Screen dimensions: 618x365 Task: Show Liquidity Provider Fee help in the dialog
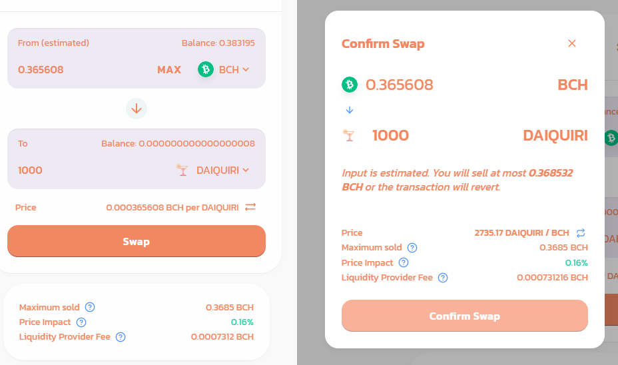[x=443, y=278]
